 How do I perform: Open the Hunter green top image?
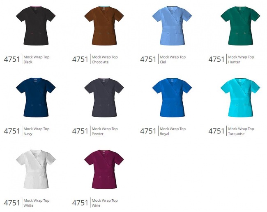coord(240,26)
